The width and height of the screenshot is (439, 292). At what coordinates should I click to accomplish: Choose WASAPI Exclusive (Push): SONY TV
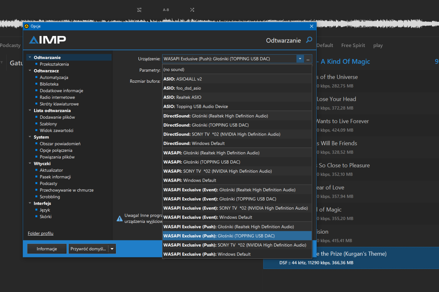(237, 245)
